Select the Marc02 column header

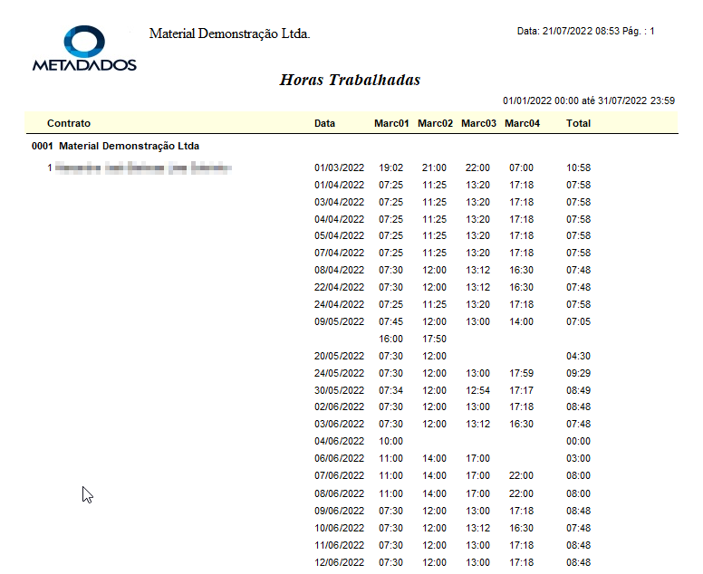(435, 123)
